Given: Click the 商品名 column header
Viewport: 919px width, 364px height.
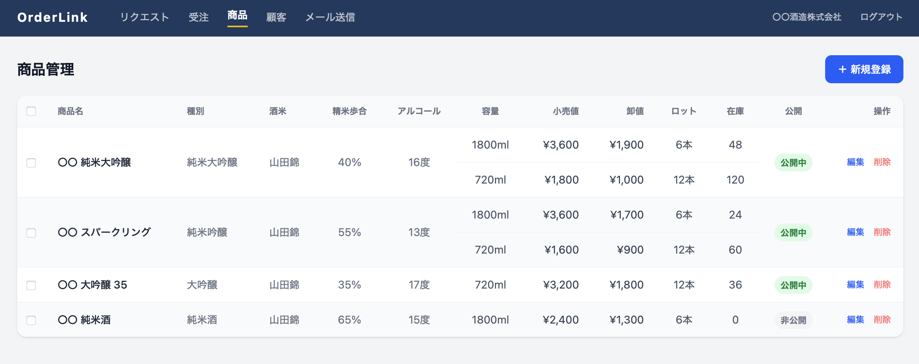Looking at the screenshot, I should (70, 111).
